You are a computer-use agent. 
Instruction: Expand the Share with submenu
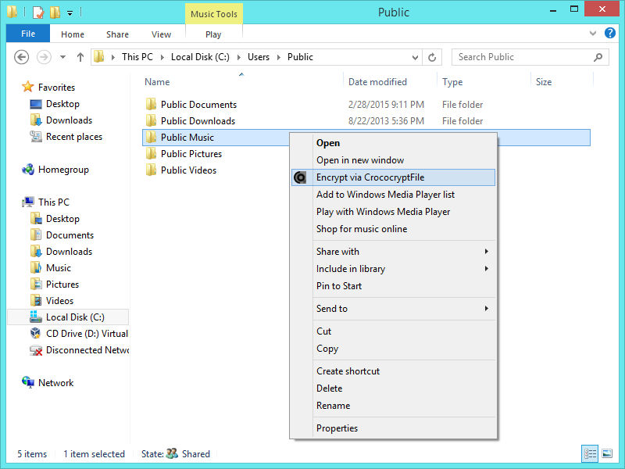click(486, 251)
